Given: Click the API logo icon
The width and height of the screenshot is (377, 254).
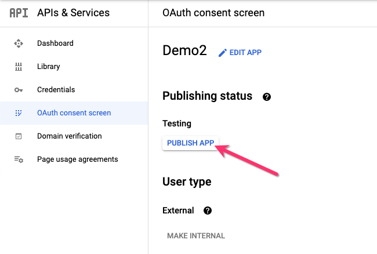Looking at the screenshot, I should 19,13.
